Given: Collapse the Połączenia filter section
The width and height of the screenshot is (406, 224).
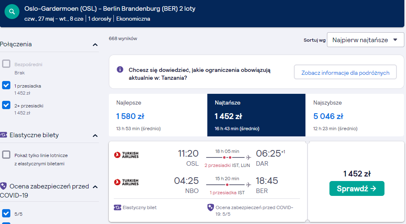Looking at the screenshot, I should click(x=95, y=45).
